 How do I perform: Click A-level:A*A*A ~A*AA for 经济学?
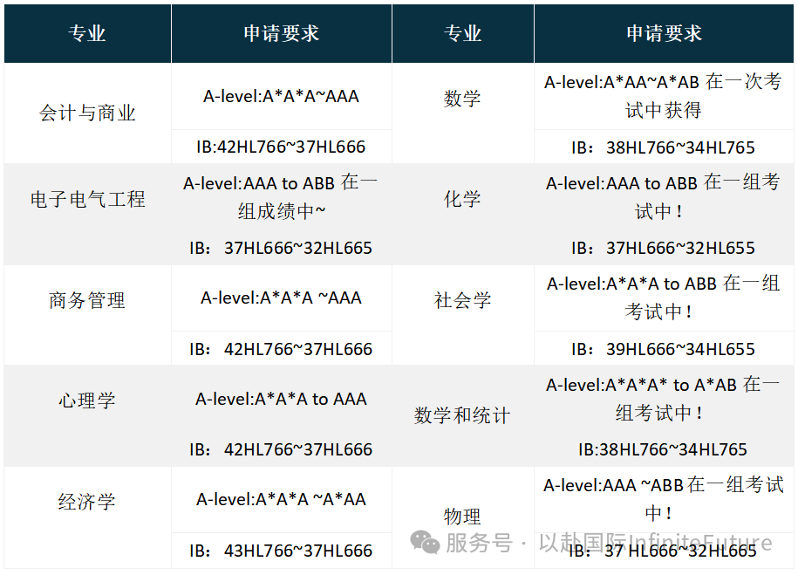click(x=282, y=500)
